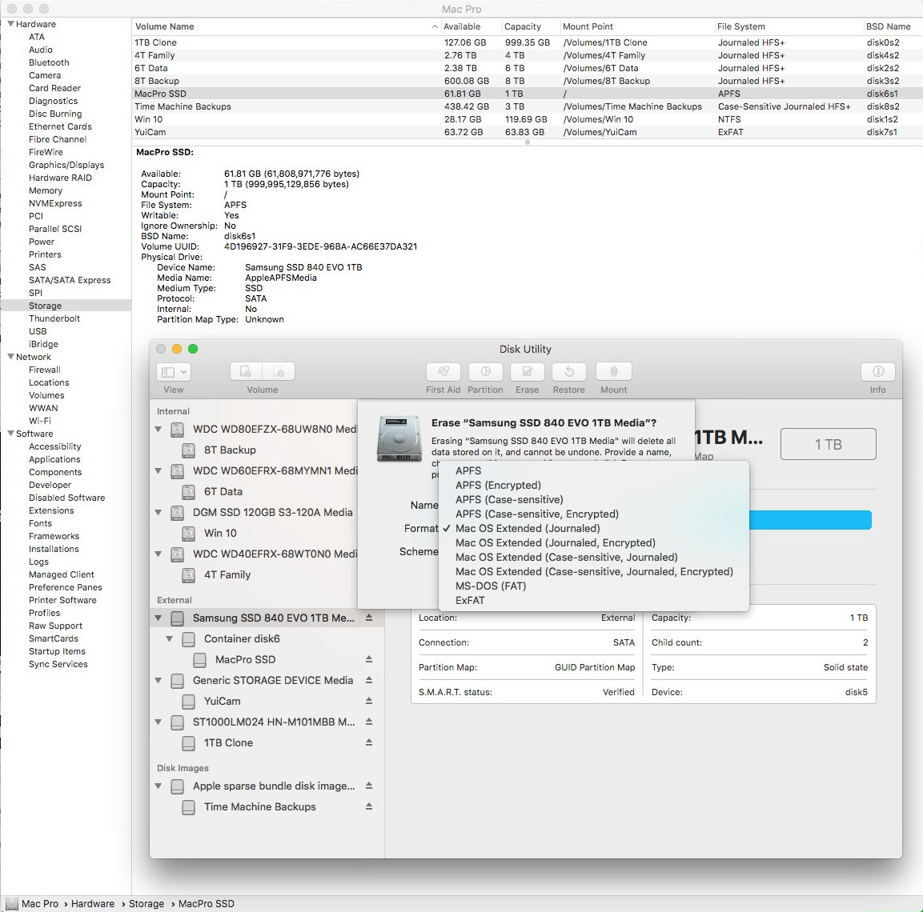Click the DGM SSD 120GB drive icon
The image size is (923, 912).
click(x=177, y=513)
